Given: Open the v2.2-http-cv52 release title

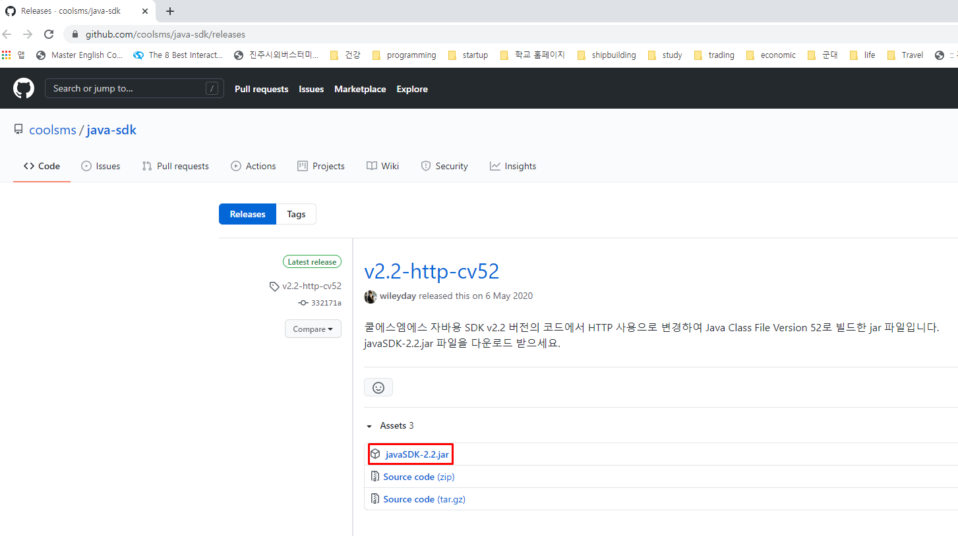Looking at the screenshot, I should 431,271.
